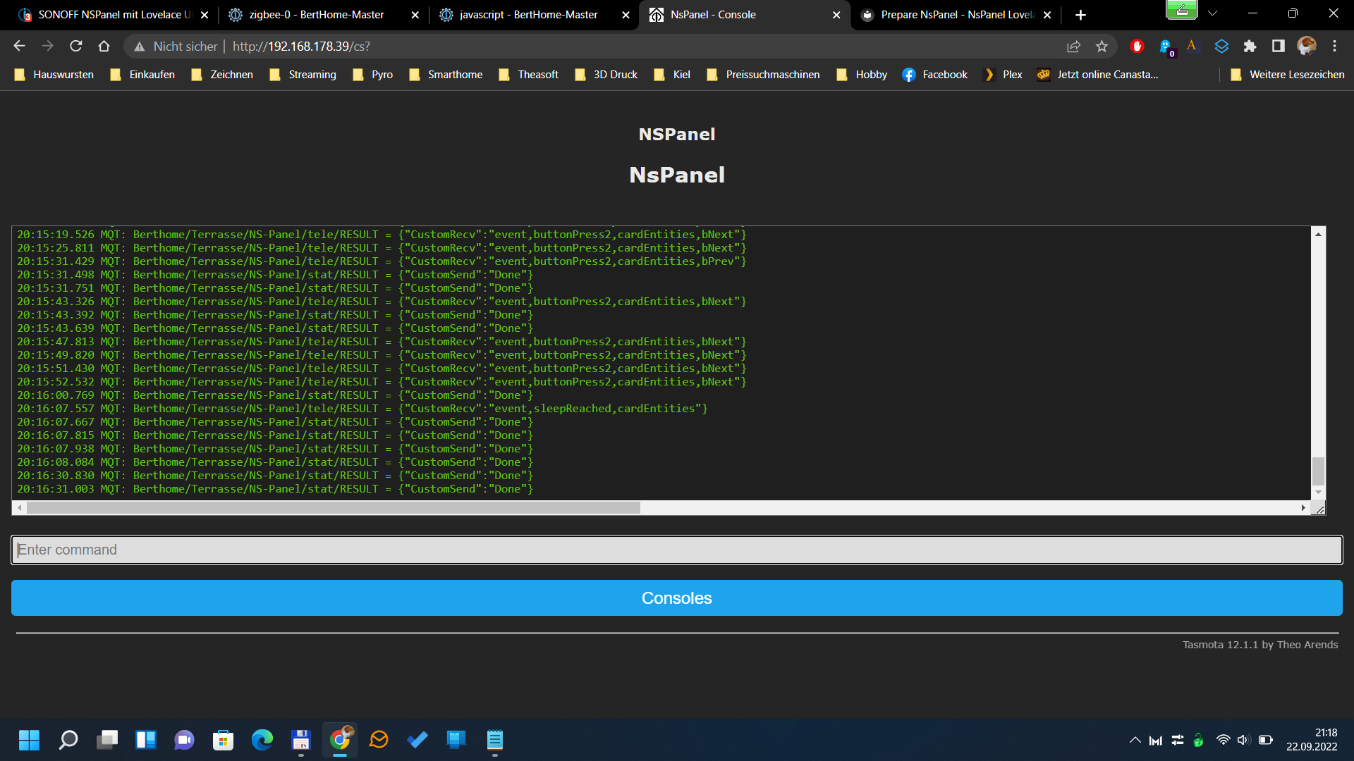Open the browser home page

[x=104, y=47]
